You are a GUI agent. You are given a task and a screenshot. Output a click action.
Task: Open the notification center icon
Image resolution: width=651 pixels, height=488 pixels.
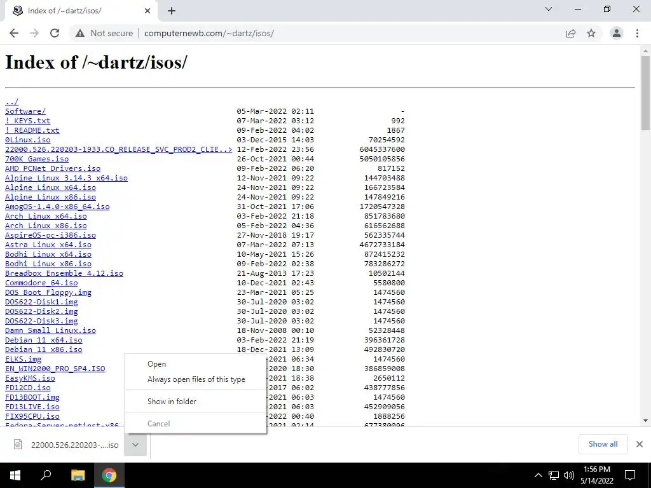pos(630,475)
